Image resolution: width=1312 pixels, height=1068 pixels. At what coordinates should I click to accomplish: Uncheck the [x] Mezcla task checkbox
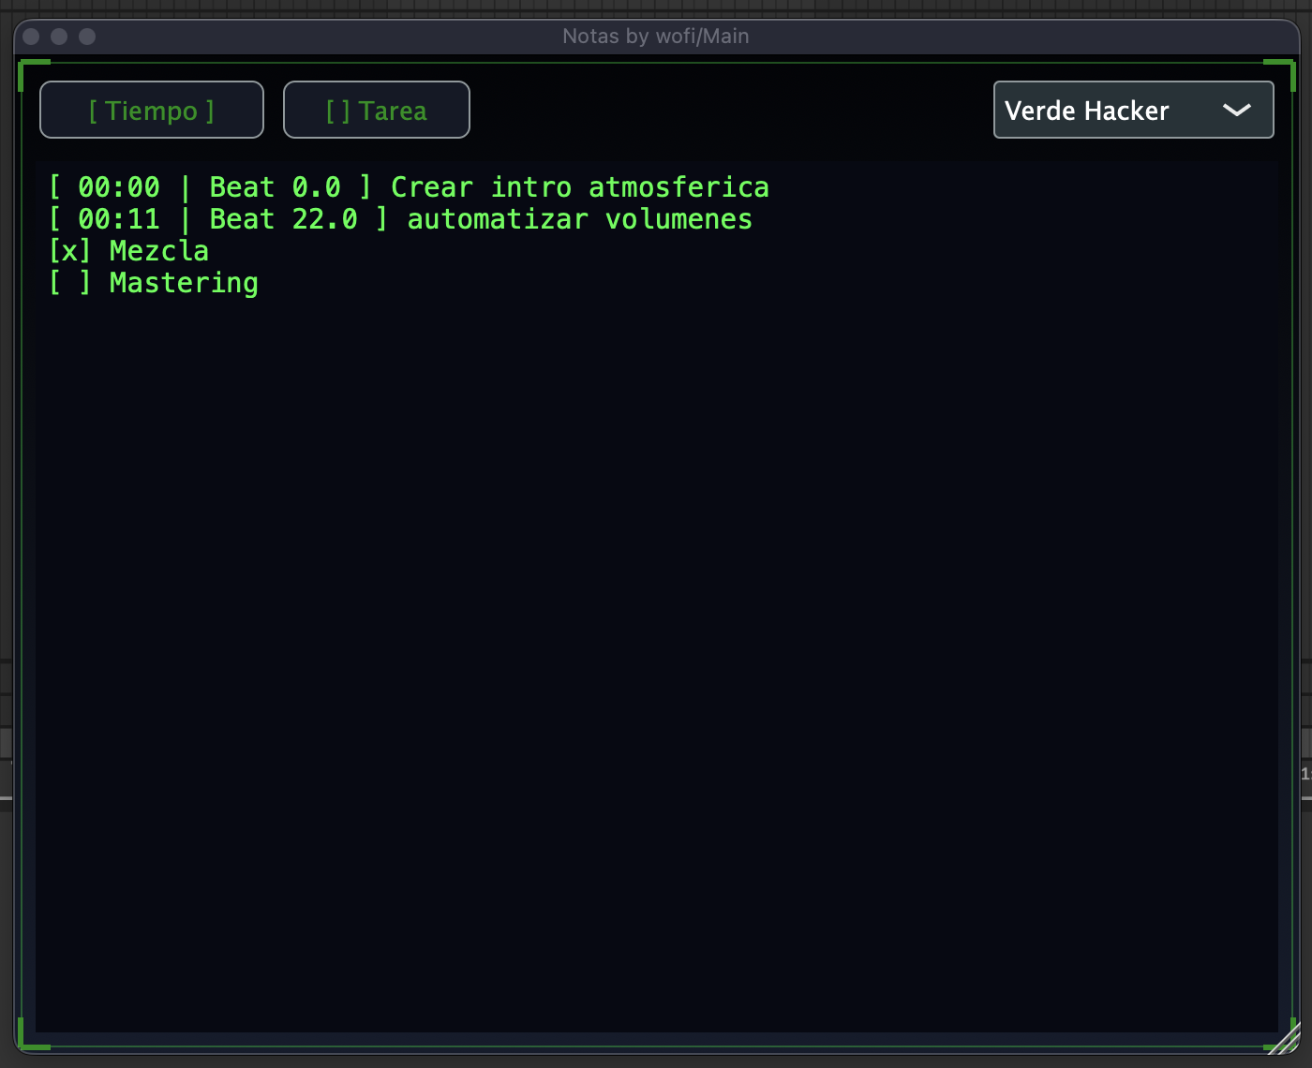(x=70, y=251)
